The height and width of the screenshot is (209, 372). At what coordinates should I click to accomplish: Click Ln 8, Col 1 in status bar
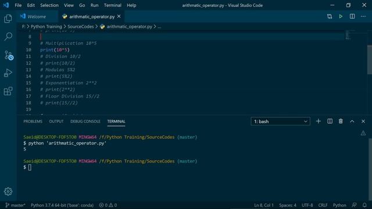pyautogui.click(x=264, y=205)
